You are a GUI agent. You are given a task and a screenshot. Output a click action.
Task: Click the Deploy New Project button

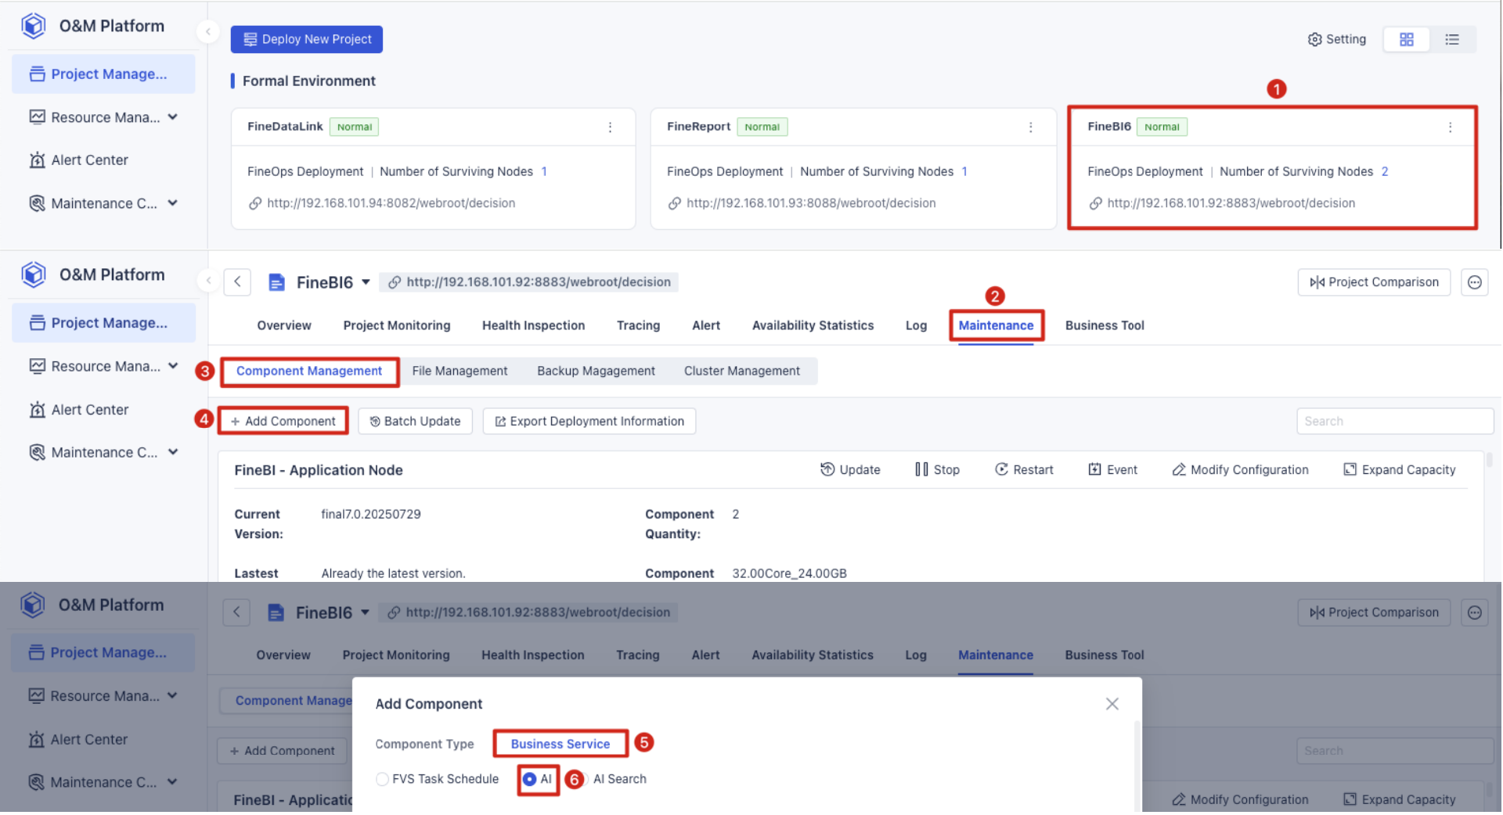click(x=307, y=39)
